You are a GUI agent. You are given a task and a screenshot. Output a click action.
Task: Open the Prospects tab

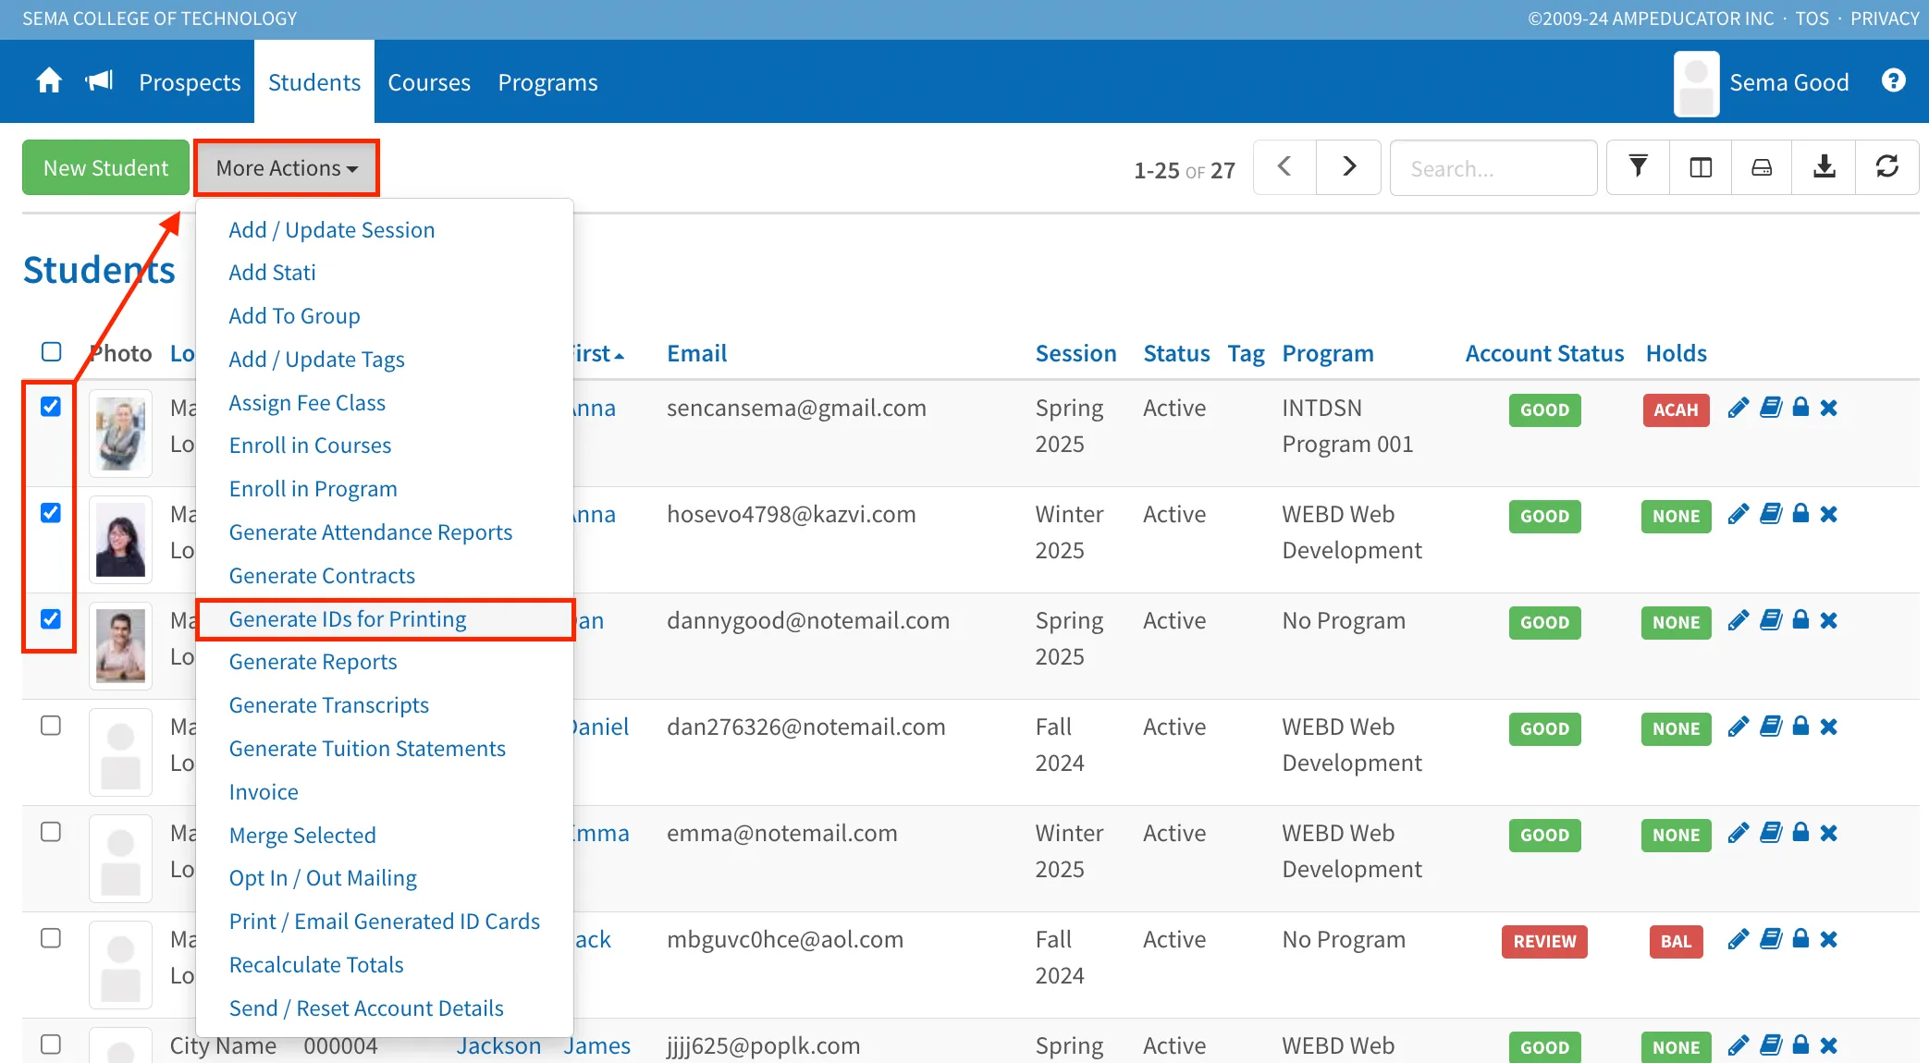(x=190, y=82)
